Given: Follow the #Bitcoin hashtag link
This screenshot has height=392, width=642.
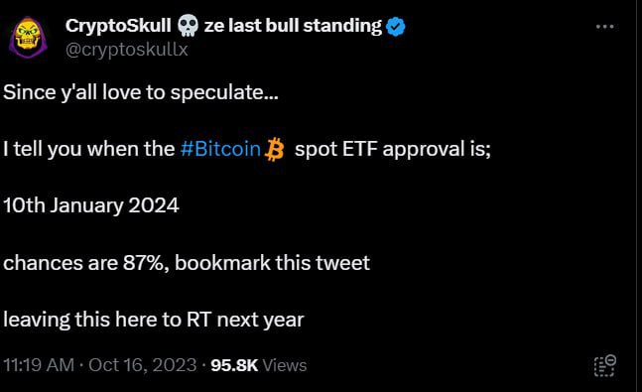Looking at the screenshot, I should 220,149.
